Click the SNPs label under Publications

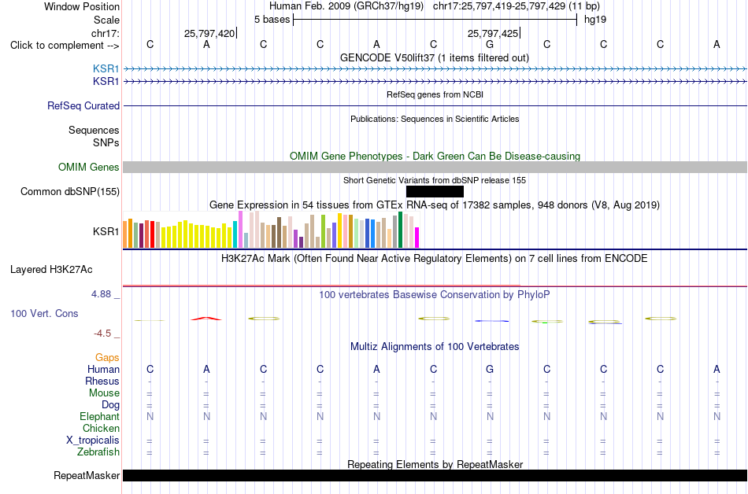106,142
